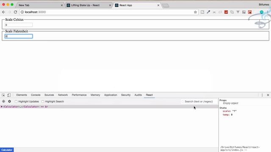This screenshot has height=152, width=271.
Task: Open the eyedropper extension
Action: (x=208, y=12)
